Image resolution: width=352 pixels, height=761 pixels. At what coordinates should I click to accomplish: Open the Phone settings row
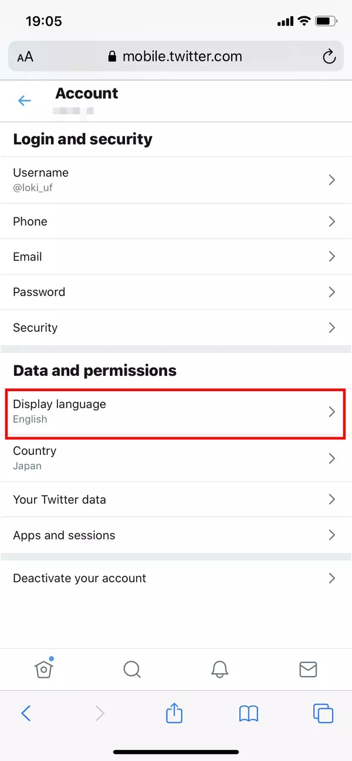[175, 221]
